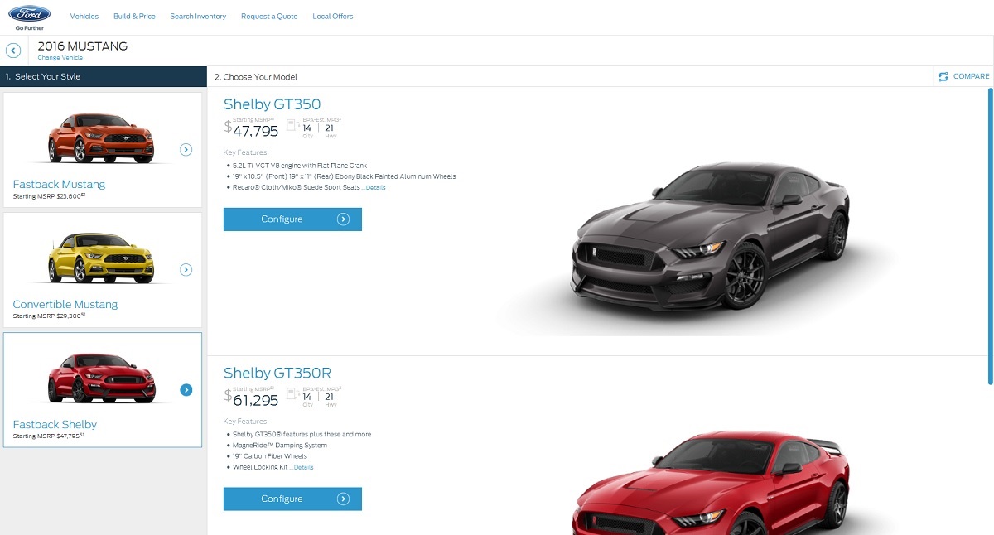The height and width of the screenshot is (535, 994).
Task: Configure the Shelby GT350
Action: pyautogui.click(x=292, y=219)
